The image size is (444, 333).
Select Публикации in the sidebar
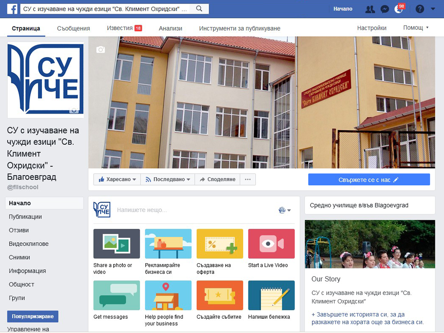click(x=25, y=217)
